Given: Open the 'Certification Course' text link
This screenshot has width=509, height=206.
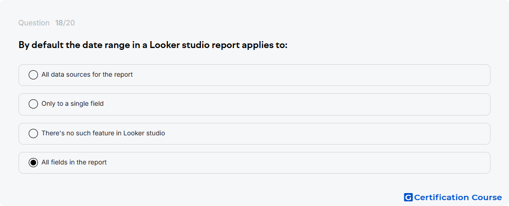Looking at the screenshot, I should coord(458,197).
